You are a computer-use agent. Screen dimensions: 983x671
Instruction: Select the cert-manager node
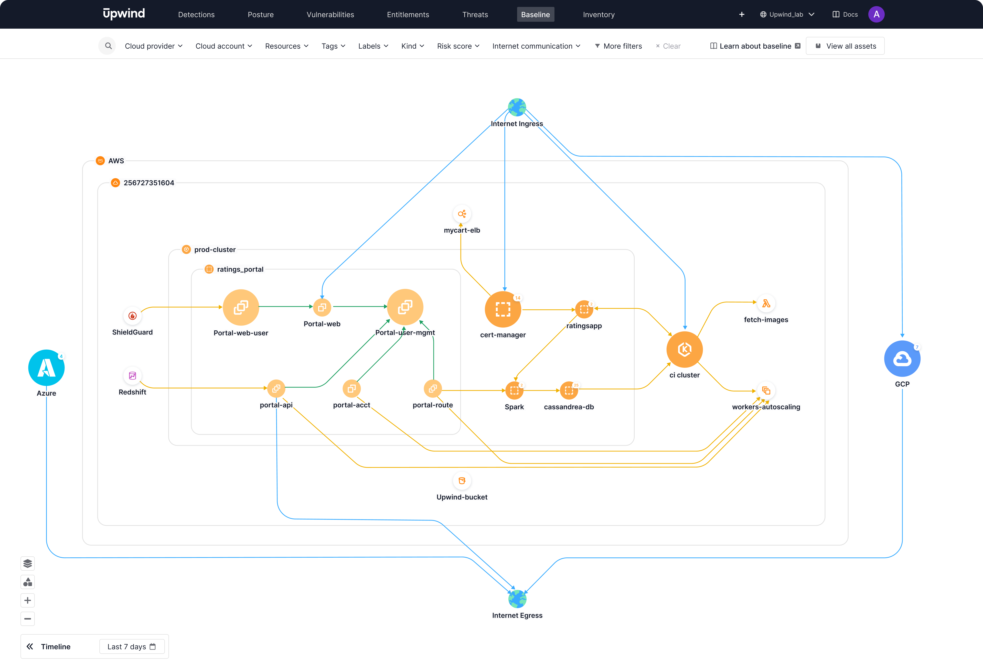(x=503, y=309)
